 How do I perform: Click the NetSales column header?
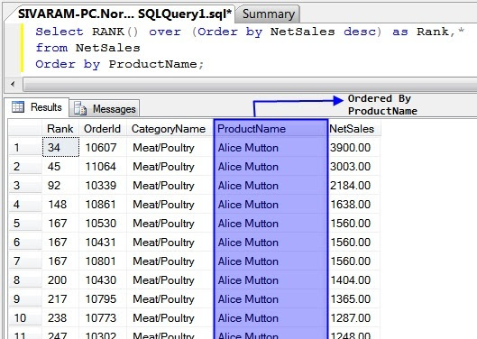(x=353, y=129)
